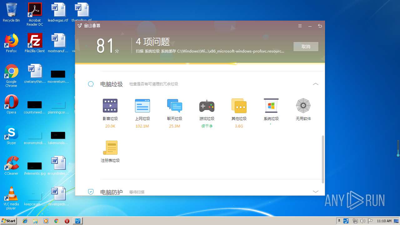
Task: Open the FileZilla Client desktop shortcut
Action: pyautogui.click(x=35, y=43)
